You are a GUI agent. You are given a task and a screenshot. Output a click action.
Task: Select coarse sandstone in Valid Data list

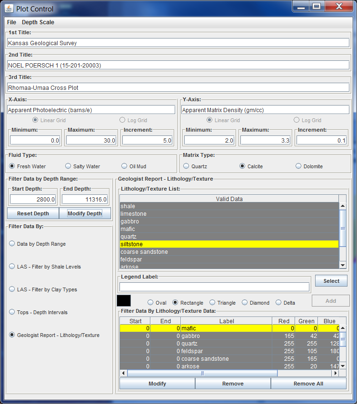point(229,252)
